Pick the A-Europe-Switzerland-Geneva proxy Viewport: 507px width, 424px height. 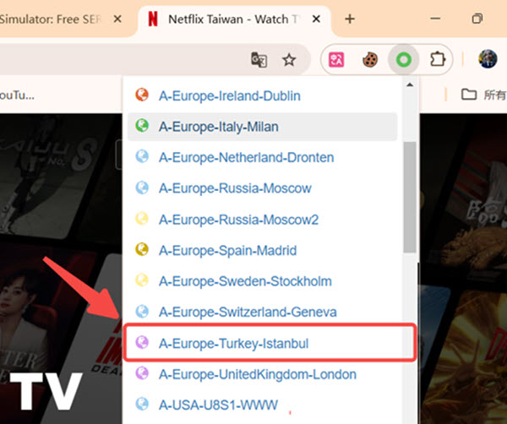tap(262, 313)
